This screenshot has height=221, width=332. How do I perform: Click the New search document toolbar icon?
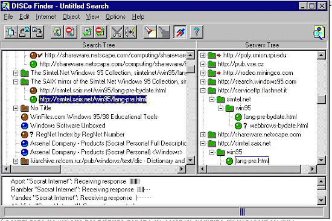[11, 32]
